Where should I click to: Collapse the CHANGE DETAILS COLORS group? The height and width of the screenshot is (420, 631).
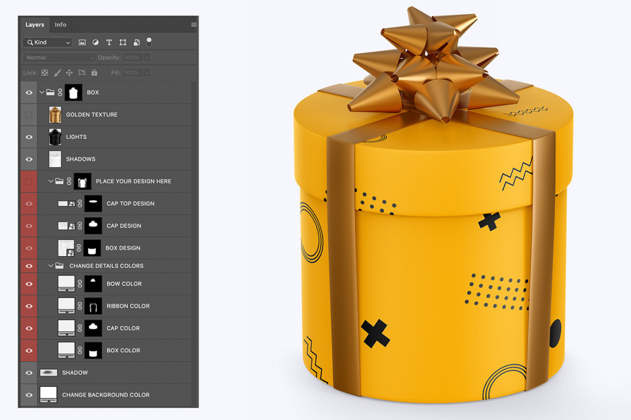click(51, 266)
